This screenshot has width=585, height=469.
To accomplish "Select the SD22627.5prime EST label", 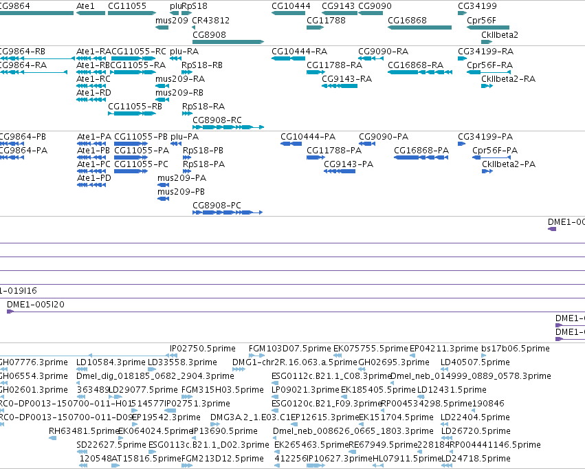I will pos(111,445).
